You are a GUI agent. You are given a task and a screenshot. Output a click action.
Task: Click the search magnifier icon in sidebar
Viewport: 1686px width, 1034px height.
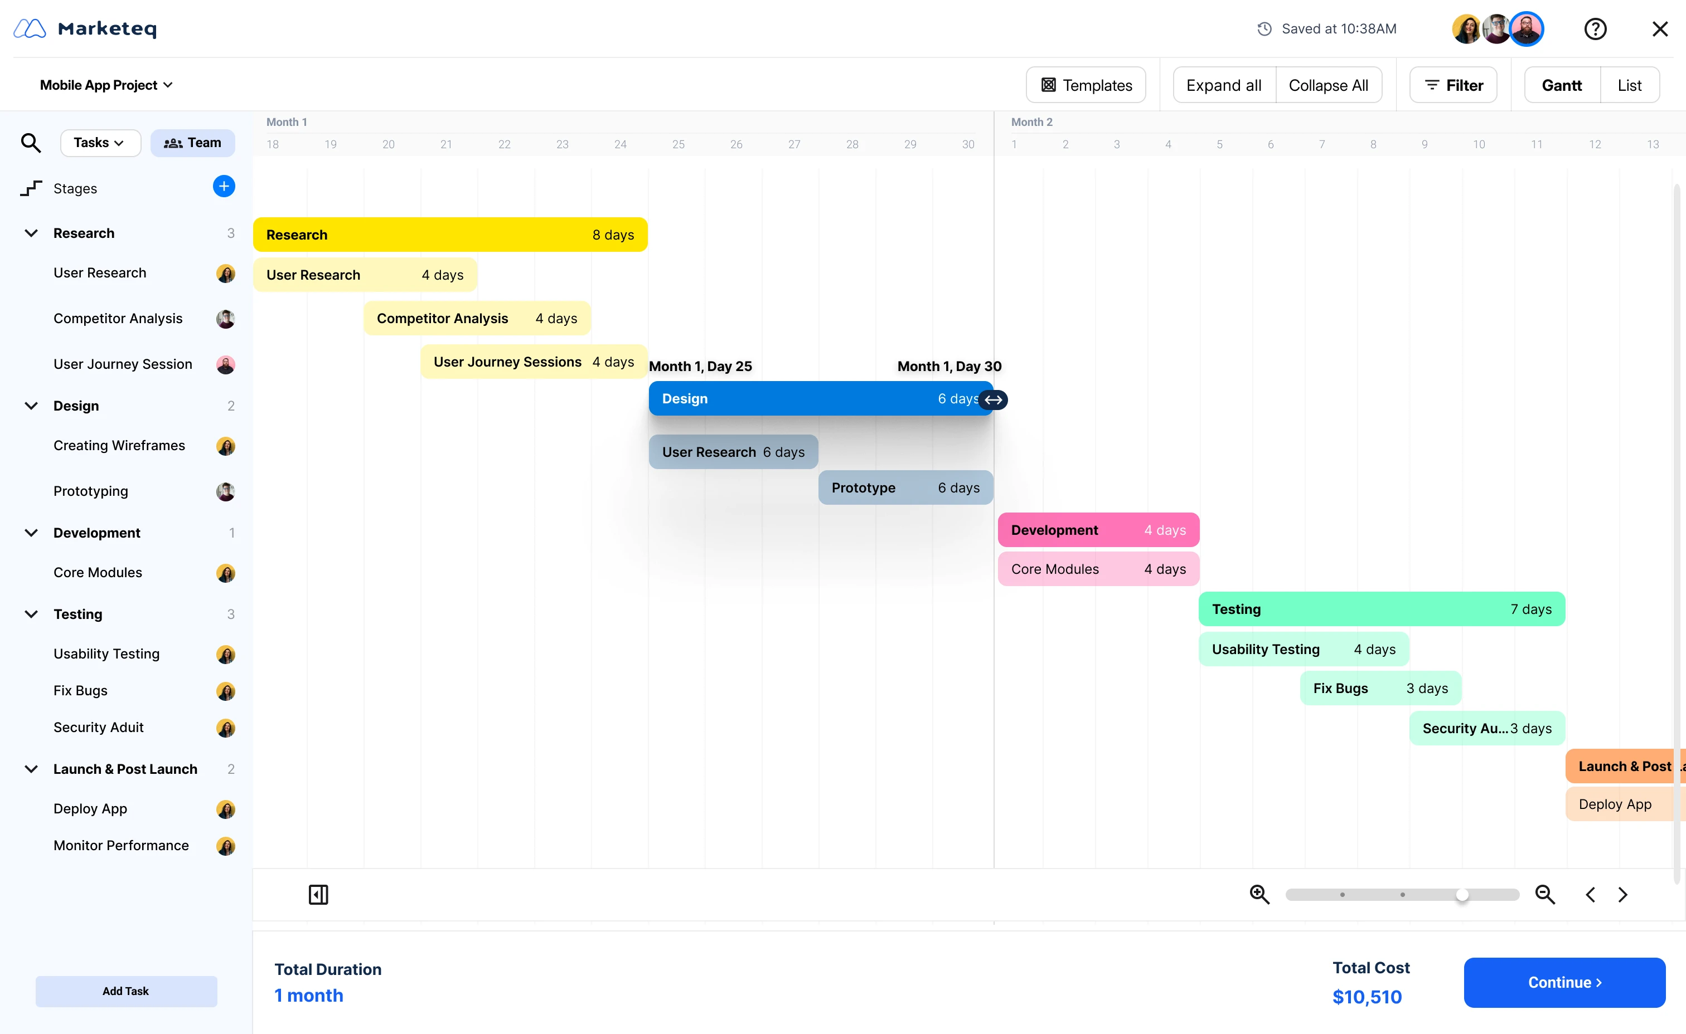(x=31, y=143)
